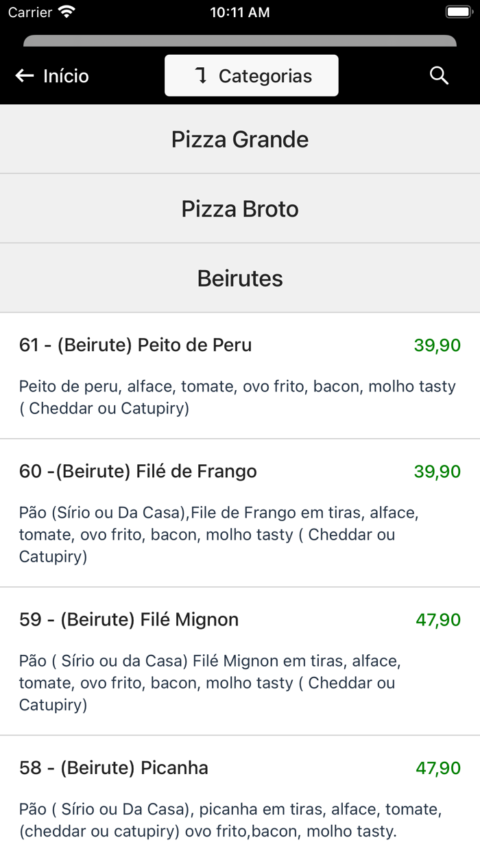Tap the magnifier to search the menu
The width and height of the screenshot is (480, 853).
pos(439,75)
